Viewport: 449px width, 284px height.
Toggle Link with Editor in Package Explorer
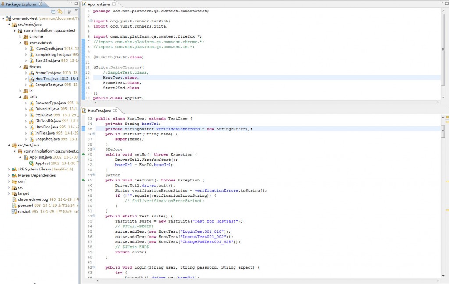tap(60, 11)
